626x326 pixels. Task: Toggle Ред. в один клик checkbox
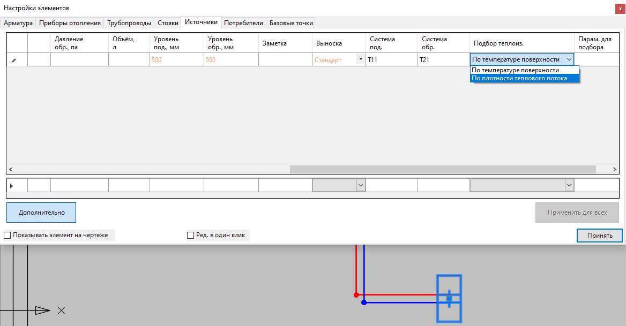pyautogui.click(x=190, y=235)
